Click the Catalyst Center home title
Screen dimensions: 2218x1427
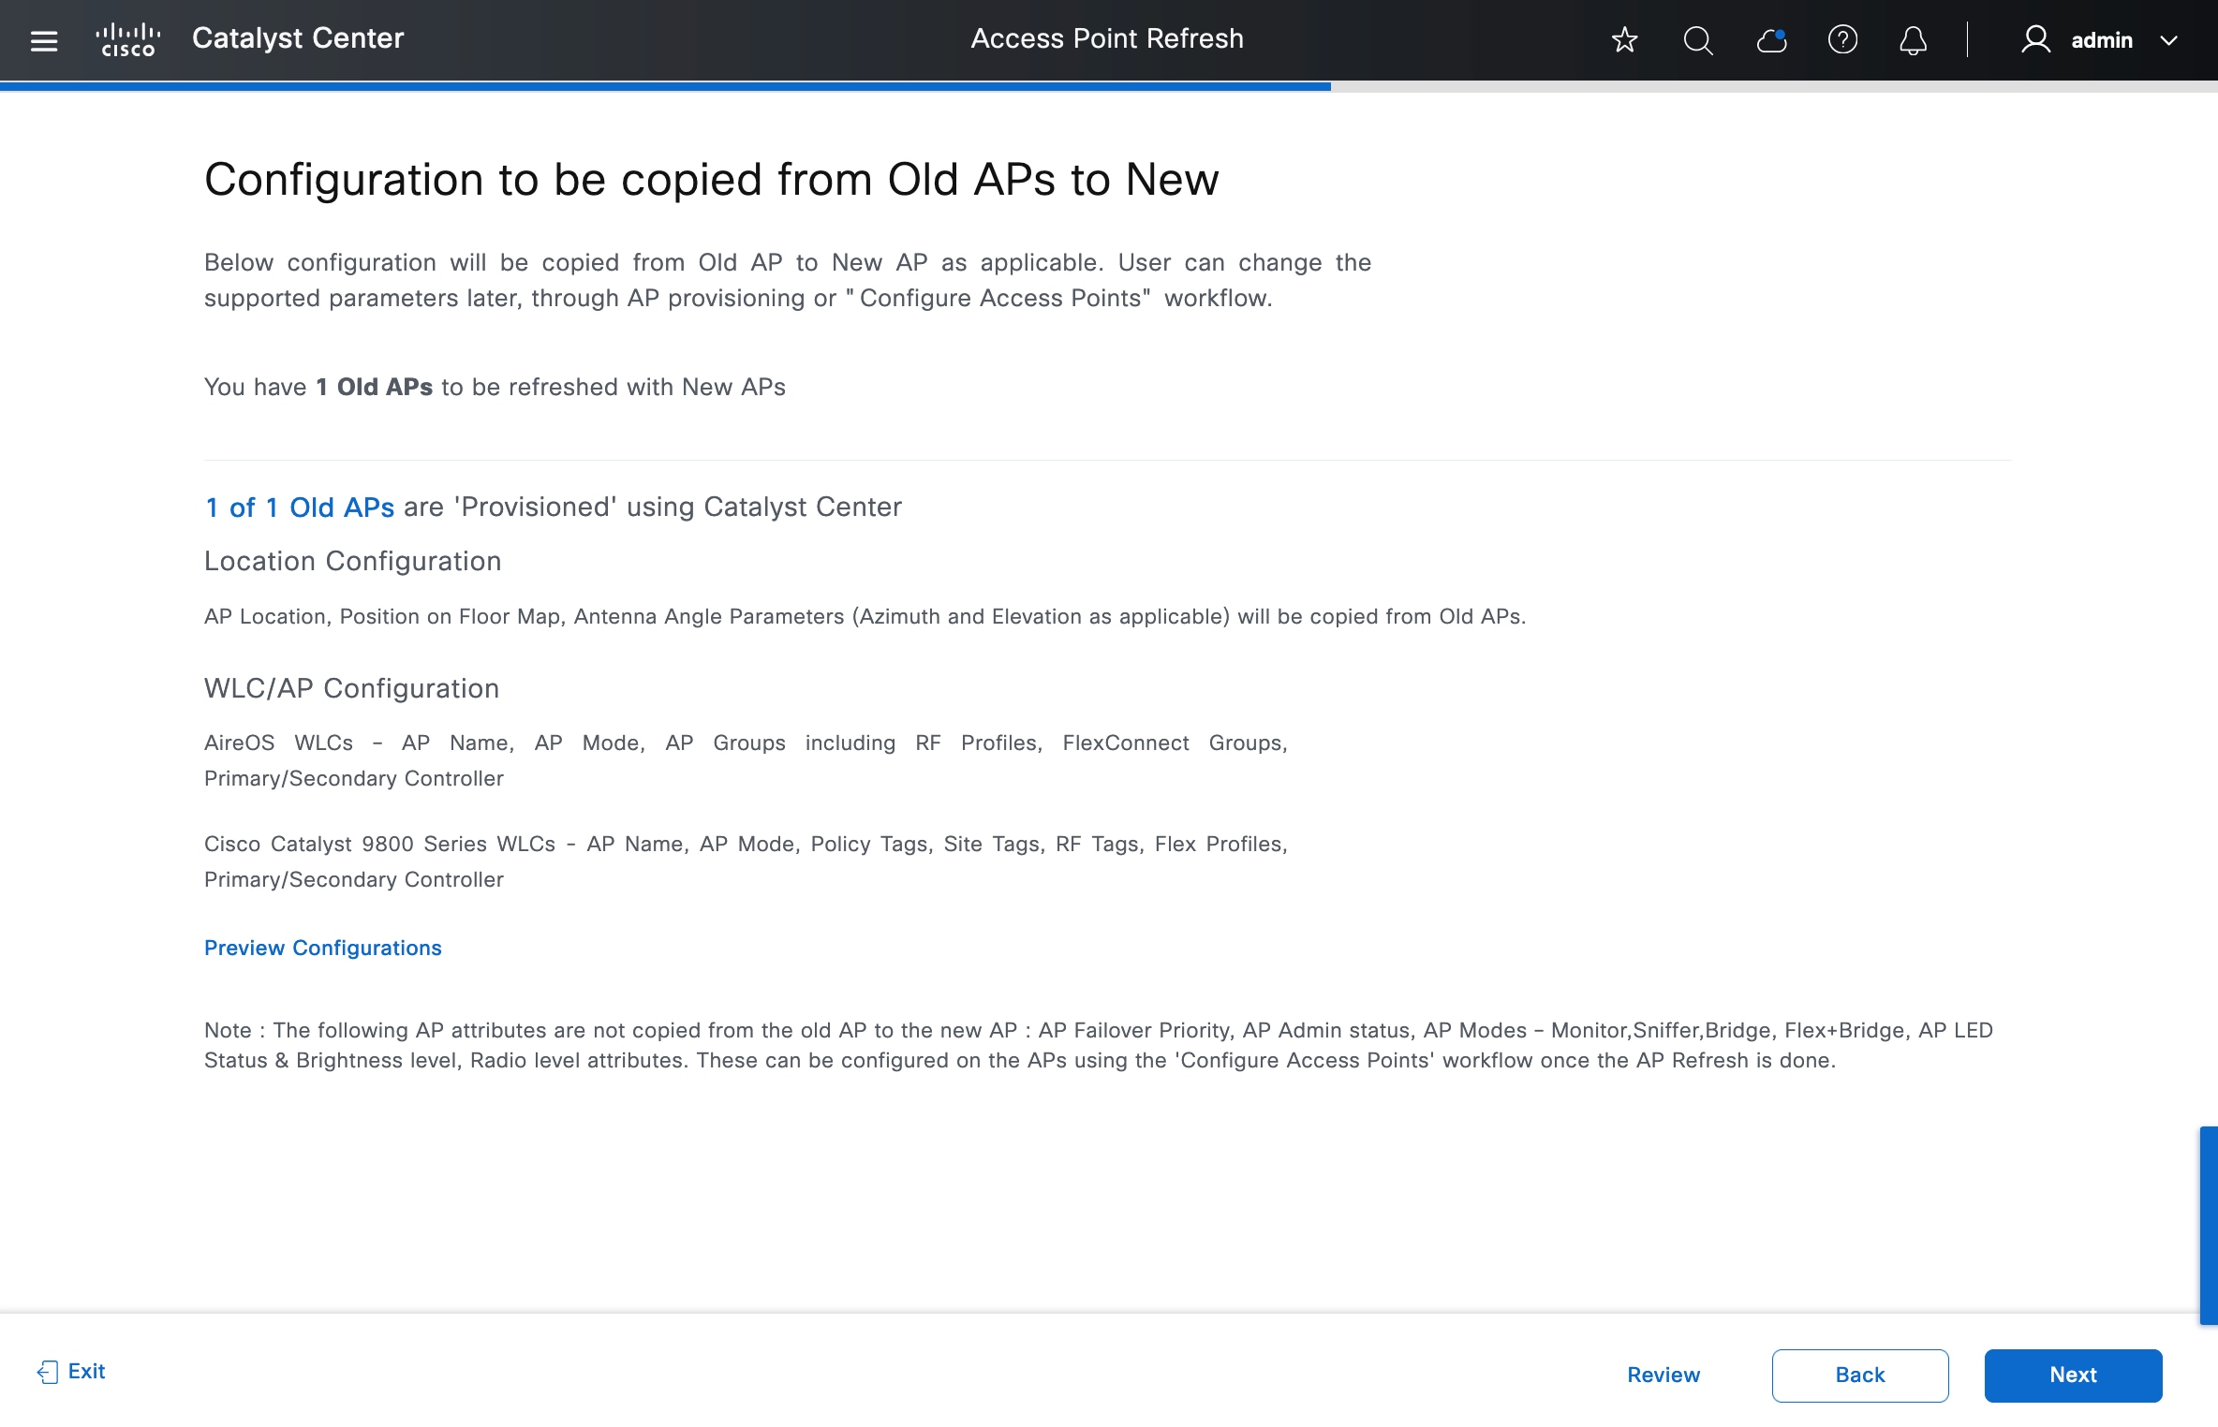point(298,38)
